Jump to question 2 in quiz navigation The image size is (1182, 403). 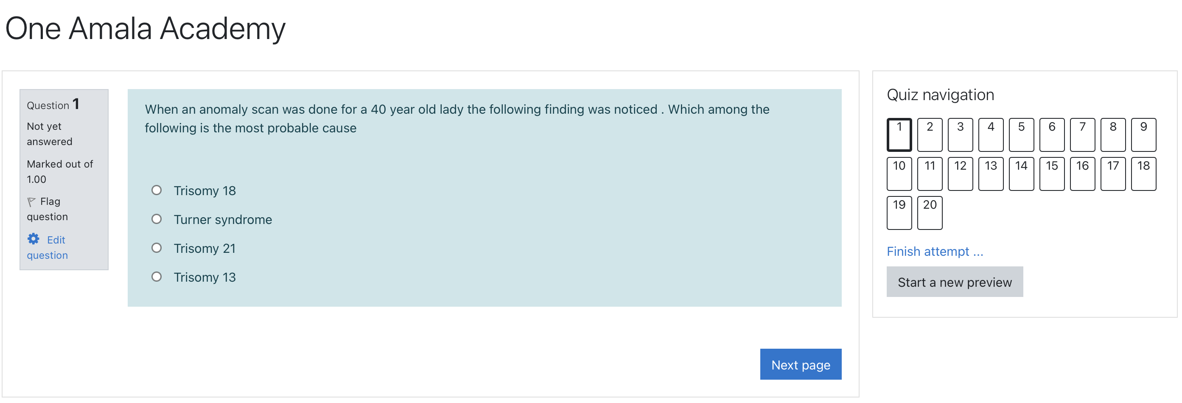coord(929,134)
